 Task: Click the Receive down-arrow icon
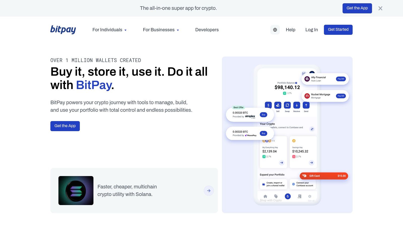click(x=296, y=105)
